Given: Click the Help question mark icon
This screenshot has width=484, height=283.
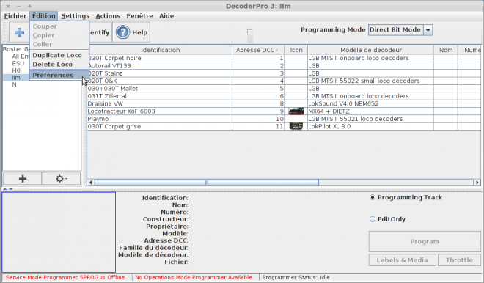Looking at the screenshot, I should tap(123, 32).
